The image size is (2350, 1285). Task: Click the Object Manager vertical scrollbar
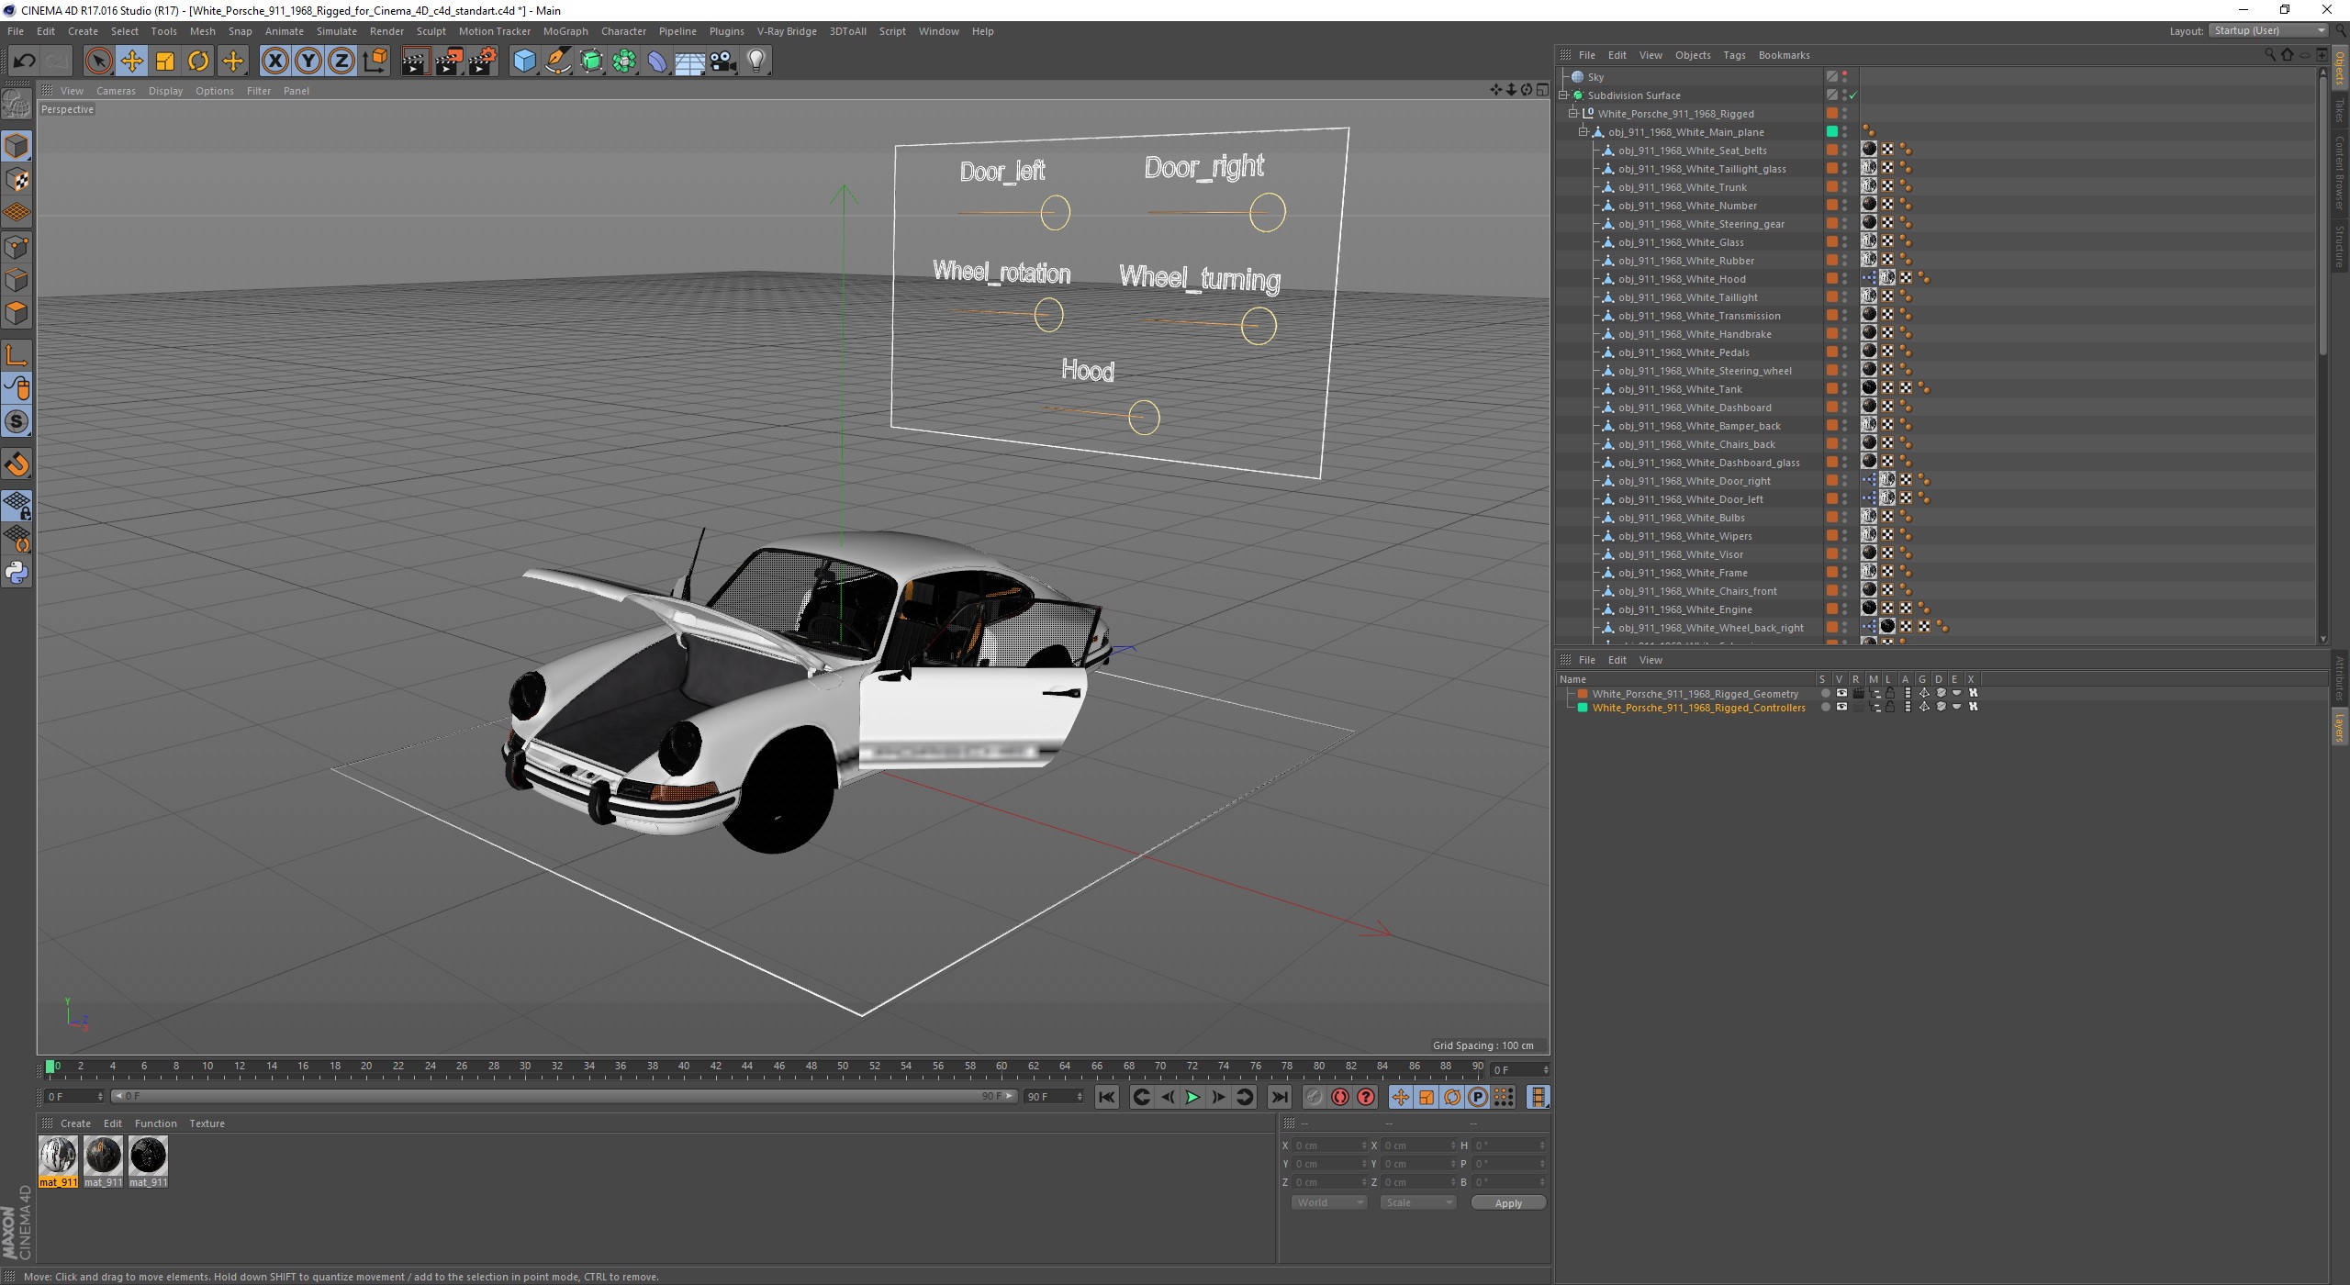coord(2323,216)
